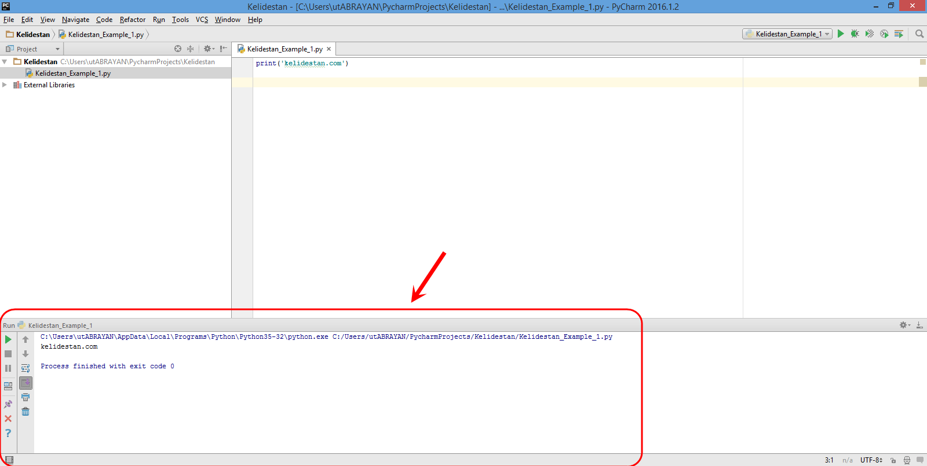Select the Kelidestan_Example_1 Run tab
The width and height of the screenshot is (927, 466).
(55, 326)
